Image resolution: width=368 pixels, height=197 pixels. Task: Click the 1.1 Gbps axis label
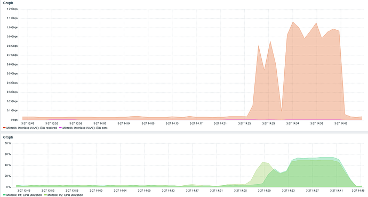12,18
